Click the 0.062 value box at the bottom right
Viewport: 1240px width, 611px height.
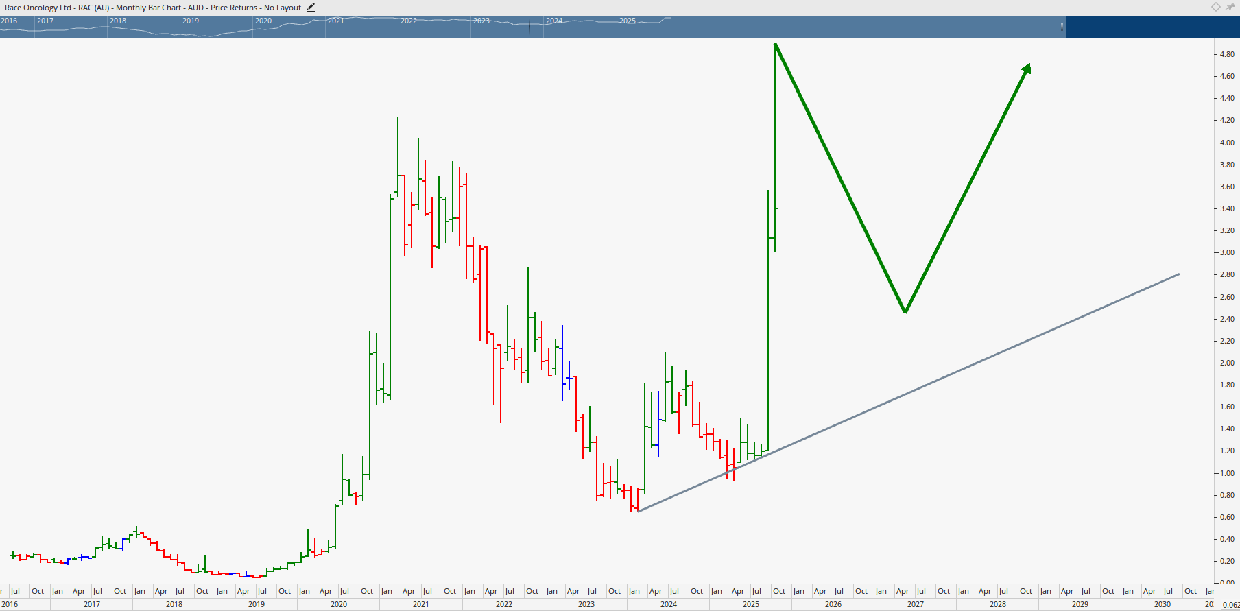tap(1230, 604)
